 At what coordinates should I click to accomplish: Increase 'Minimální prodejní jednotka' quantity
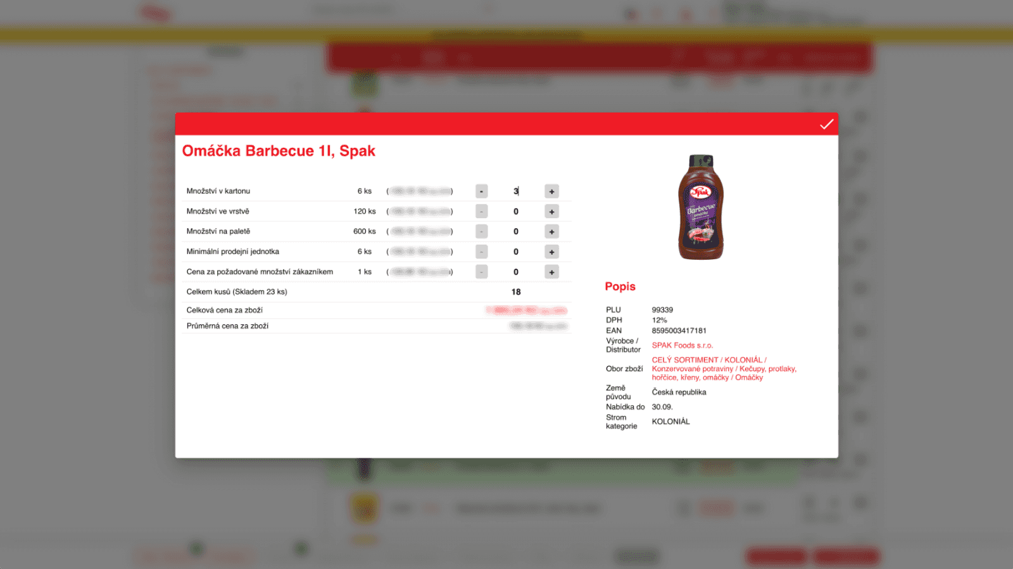[x=551, y=252]
